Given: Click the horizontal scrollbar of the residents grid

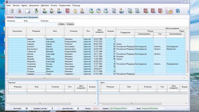Looking at the screenshot, I should tap(44, 78).
